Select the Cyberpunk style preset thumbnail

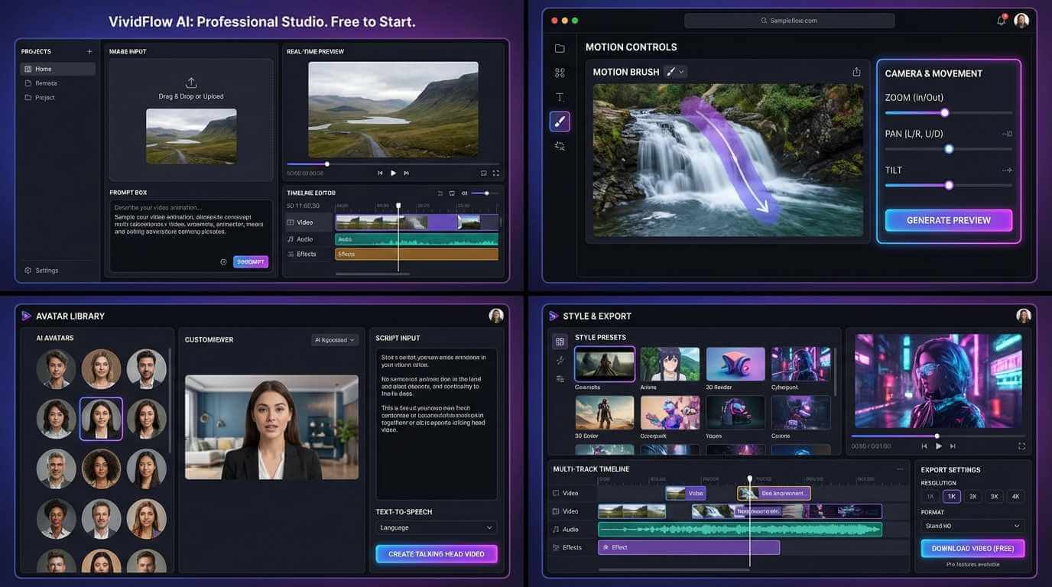tap(800, 362)
